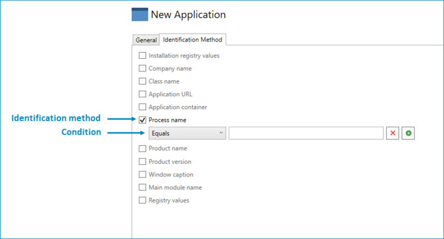The height and width of the screenshot is (239, 444).
Task: Check the Product name option
Action: click(143, 148)
